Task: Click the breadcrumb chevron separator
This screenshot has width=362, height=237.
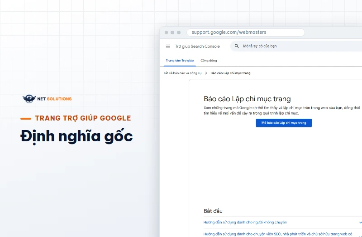Action: (x=206, y=73)
